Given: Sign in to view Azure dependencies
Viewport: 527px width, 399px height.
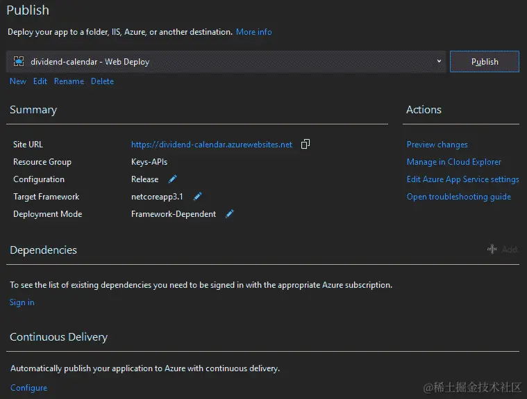Looking at the screenshot, I should coord(22,302).
